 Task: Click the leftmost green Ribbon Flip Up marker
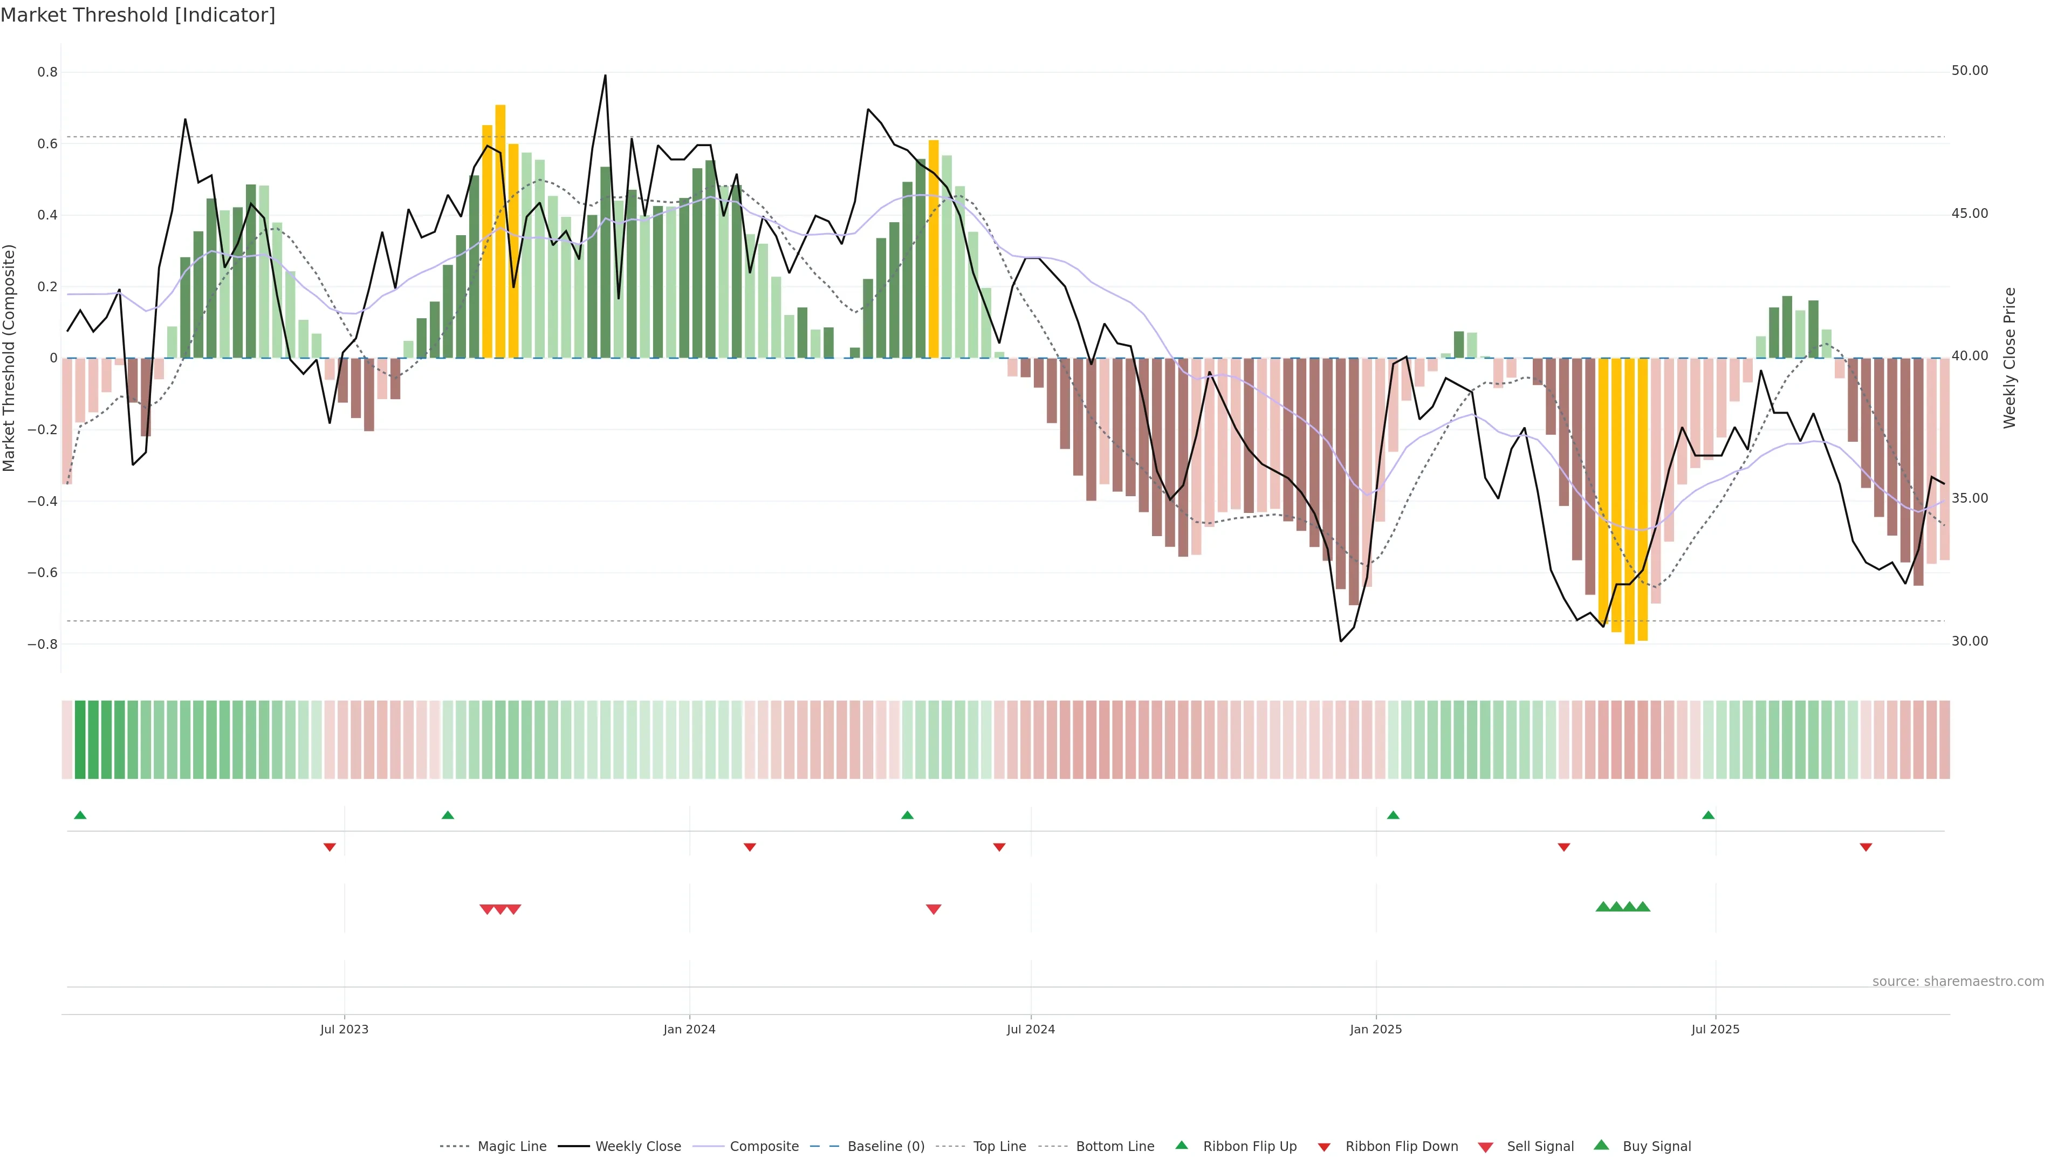tap(80, 815)
